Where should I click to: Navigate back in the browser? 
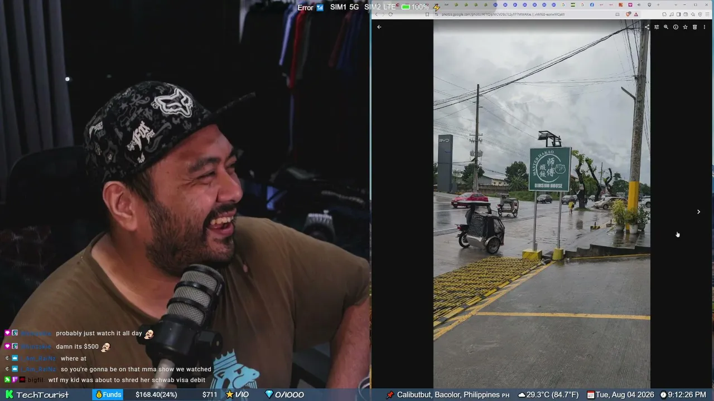coord(376,14)
